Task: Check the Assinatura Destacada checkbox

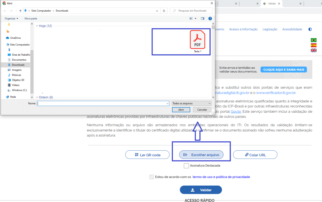Action: (x=186, y=166)
